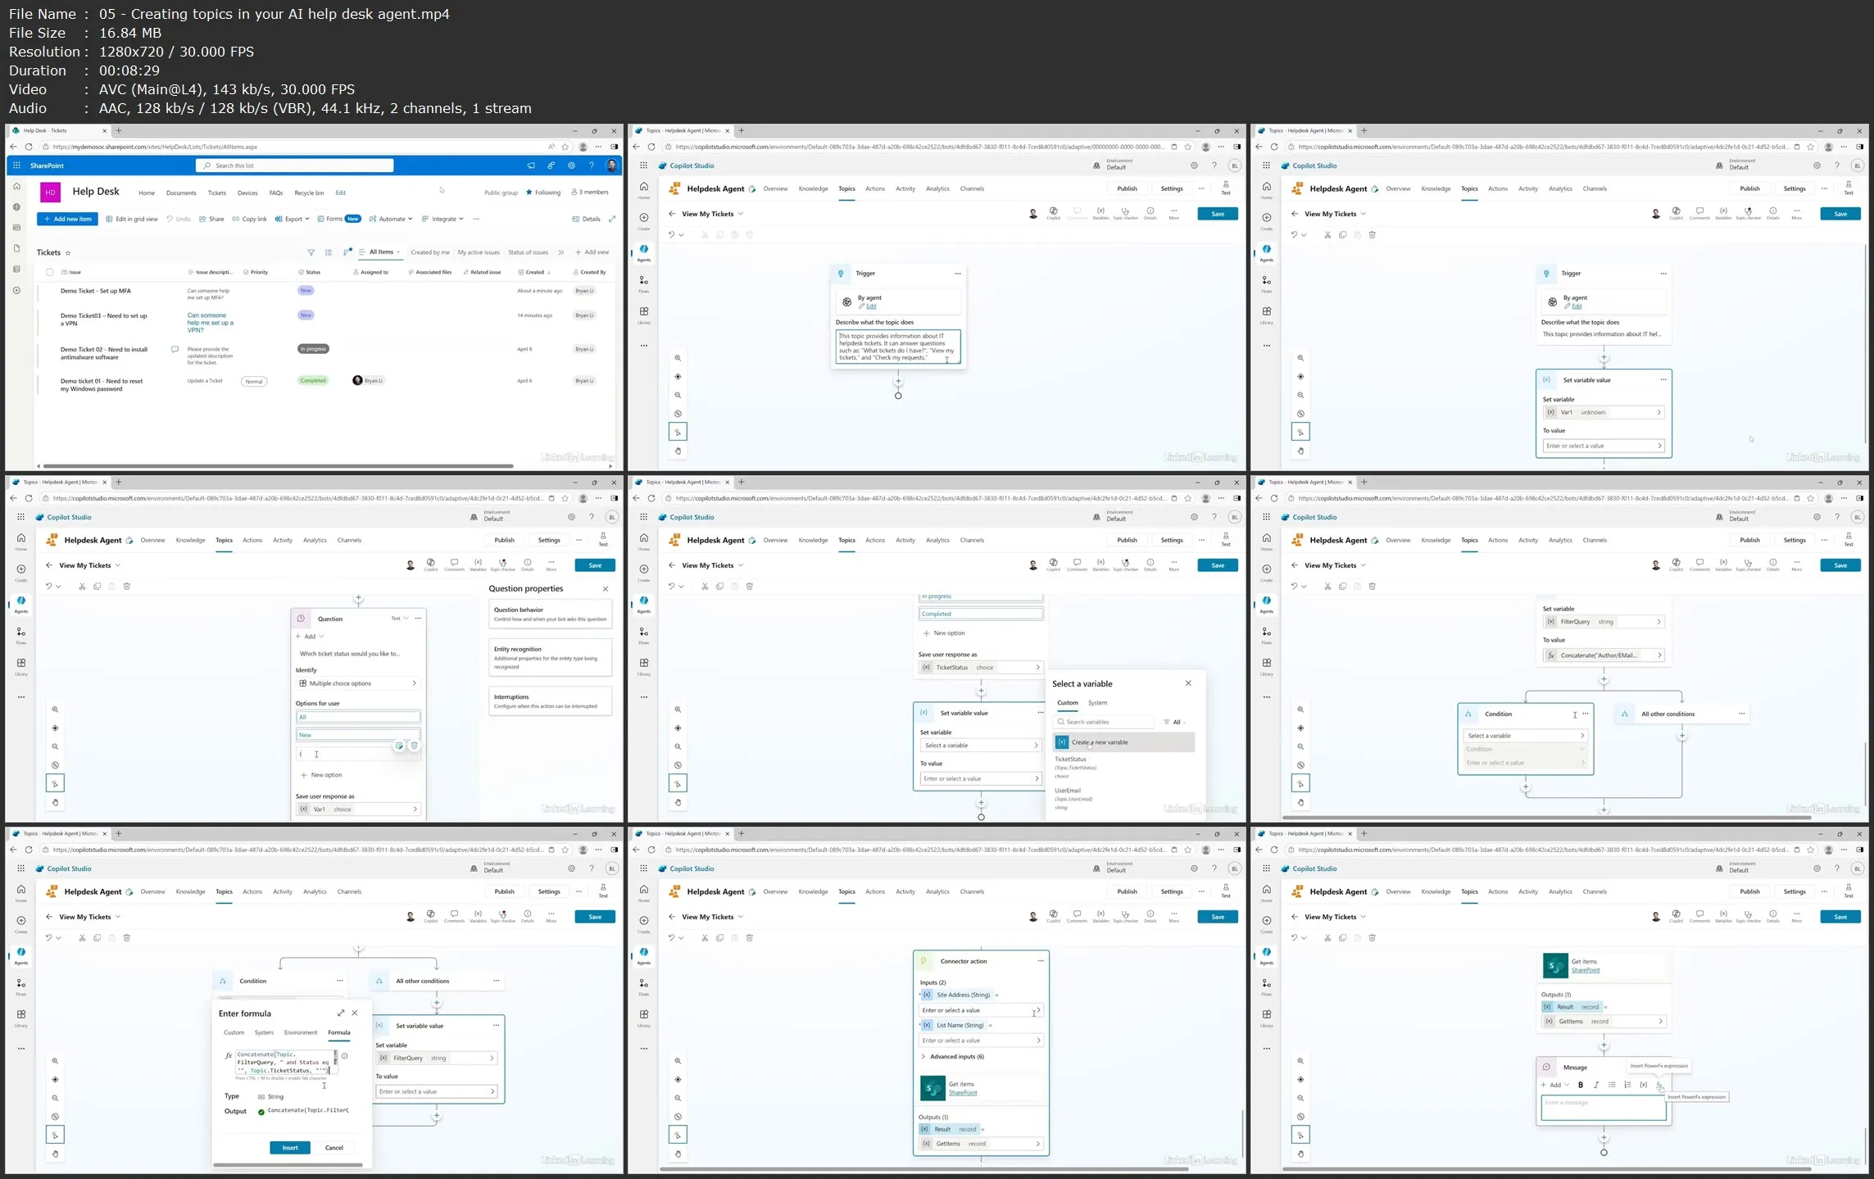Image resolution: width=1874 pixels, height=1179 pixels.
Task: Click the settings gear in SharePoint header bar
Action: (x=571, y=166)
